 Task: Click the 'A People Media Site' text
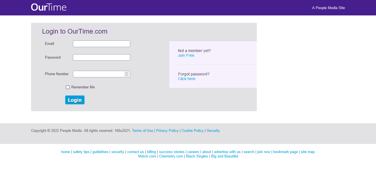(328, 8)
